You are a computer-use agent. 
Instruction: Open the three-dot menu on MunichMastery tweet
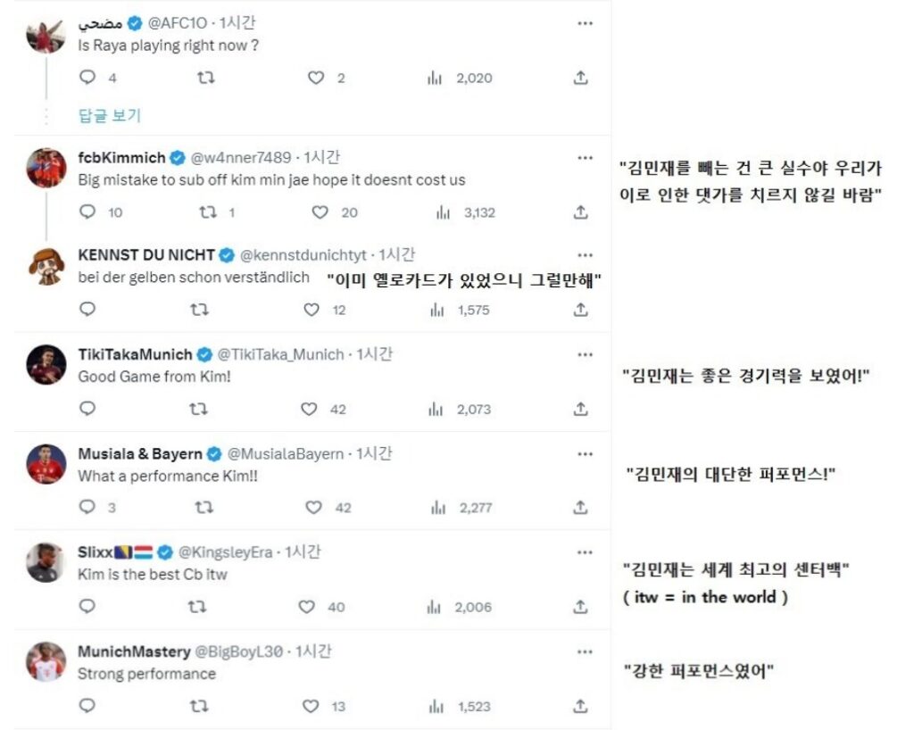point(585,651)
